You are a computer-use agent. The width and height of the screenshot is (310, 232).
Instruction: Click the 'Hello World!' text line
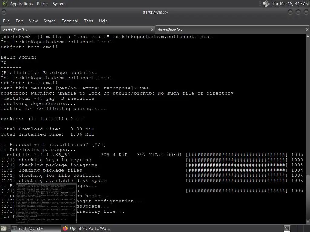point(18,57)
